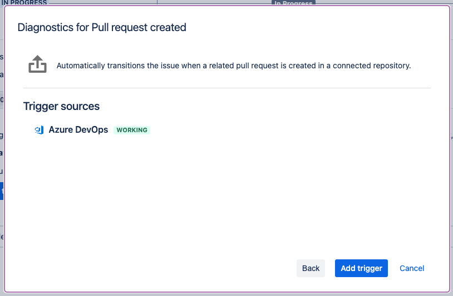Click the divider line above Trigger sources
This screenshot has width=453, height=296.
tap(227, 88)
